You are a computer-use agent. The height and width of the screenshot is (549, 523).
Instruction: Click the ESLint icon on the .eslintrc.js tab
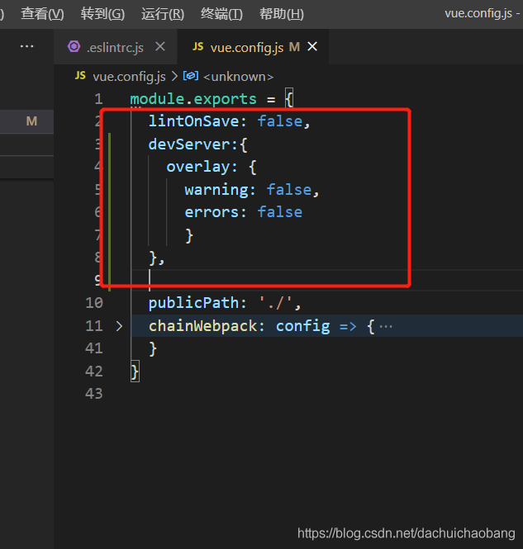tap(74, 46)
